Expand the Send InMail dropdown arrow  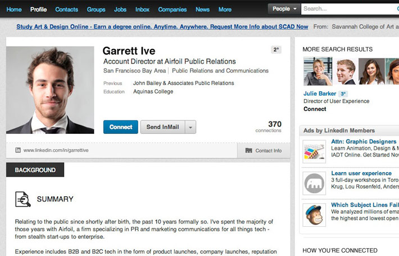pyautogui.click(x=191, y=127)
